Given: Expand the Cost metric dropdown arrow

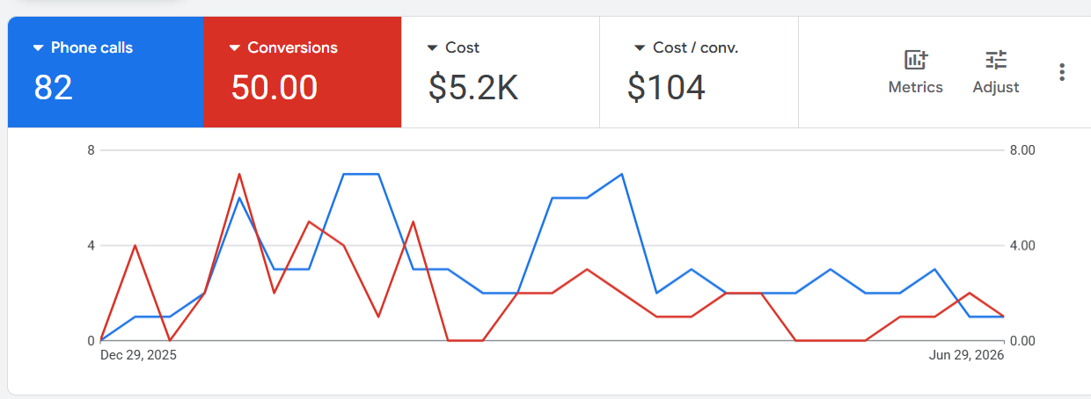Looking at the screenshot, I should tap(432, 47).
